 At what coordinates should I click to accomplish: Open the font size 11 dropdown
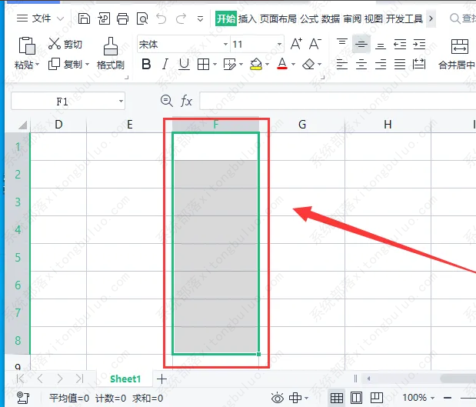[x=279, y=45]
